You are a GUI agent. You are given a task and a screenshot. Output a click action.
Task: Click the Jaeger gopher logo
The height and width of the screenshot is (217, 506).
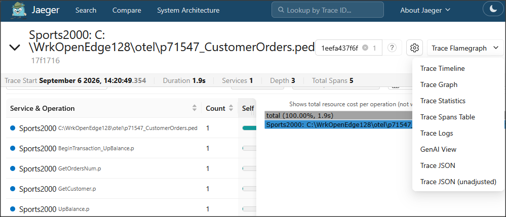(19, 10)
